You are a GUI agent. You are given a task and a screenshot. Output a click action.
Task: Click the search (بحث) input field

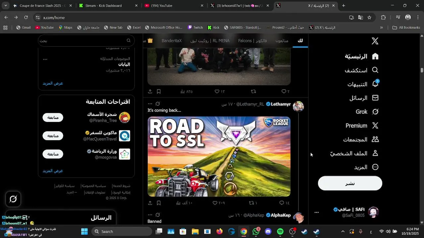pyautogui.click(x=86, y=40)
